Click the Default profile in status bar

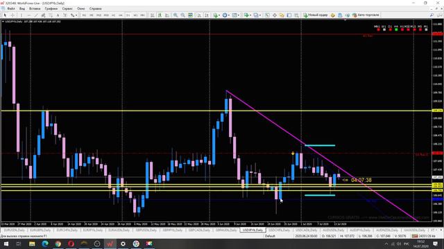click(x=270, y=236)
